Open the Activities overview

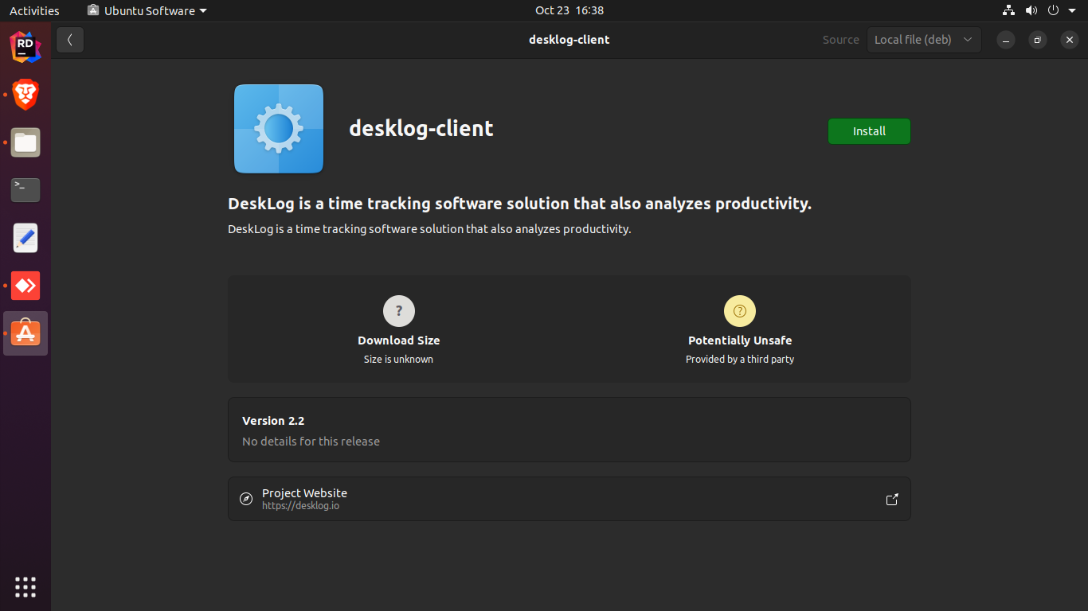[34, 10]
